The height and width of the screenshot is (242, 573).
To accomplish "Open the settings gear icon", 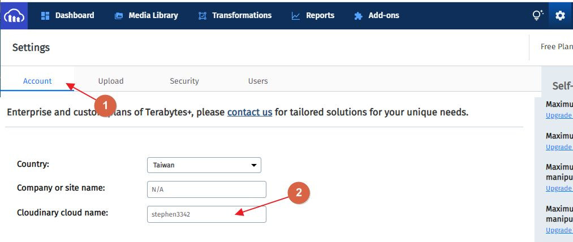I will 560,16.
